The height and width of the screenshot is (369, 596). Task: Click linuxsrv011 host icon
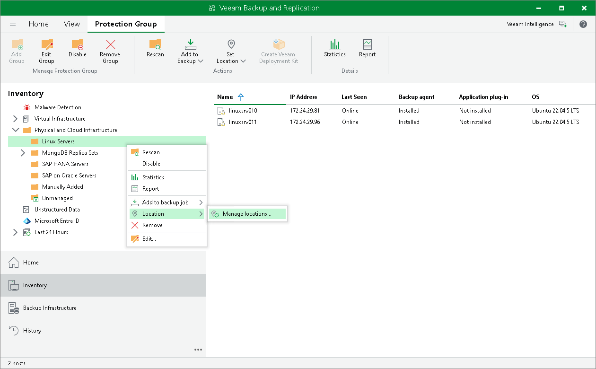click(x=221, y=122)
